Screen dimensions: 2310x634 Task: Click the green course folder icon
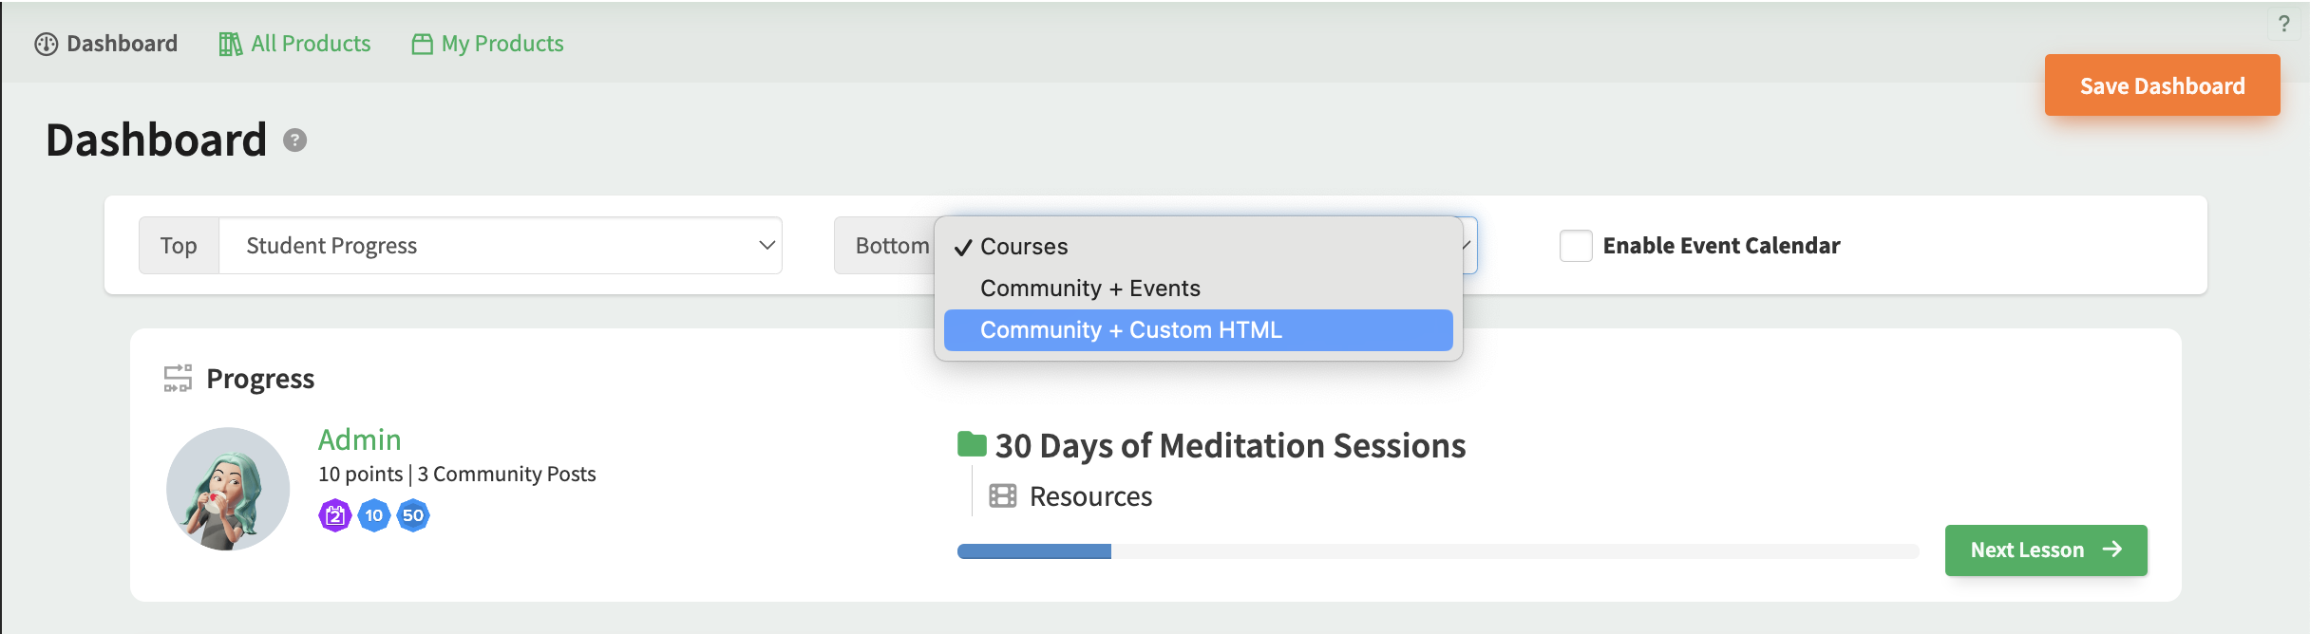click(x=972, y=444)
